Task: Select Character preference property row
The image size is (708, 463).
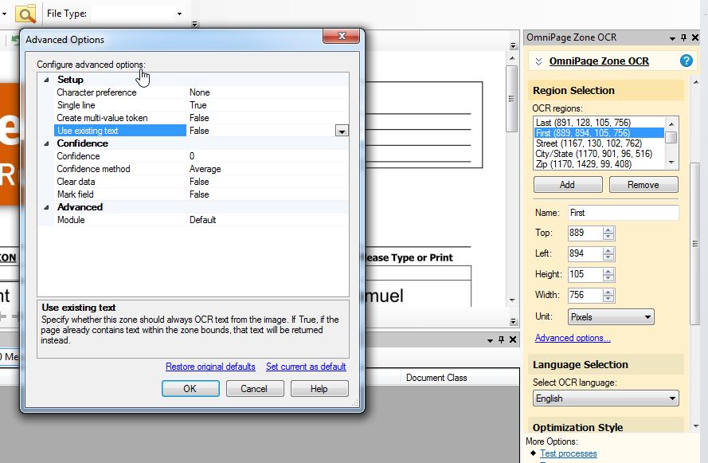Action: (x=201, y=92)
